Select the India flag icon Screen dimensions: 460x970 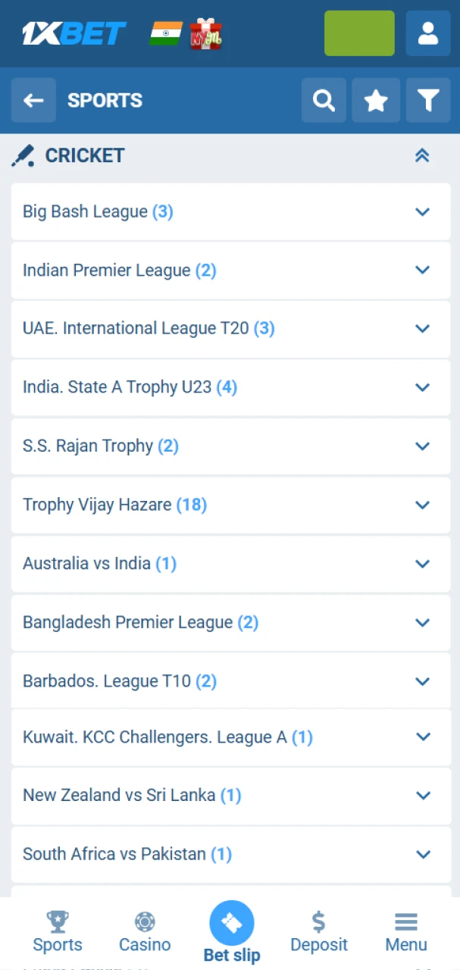click(166, 33)
